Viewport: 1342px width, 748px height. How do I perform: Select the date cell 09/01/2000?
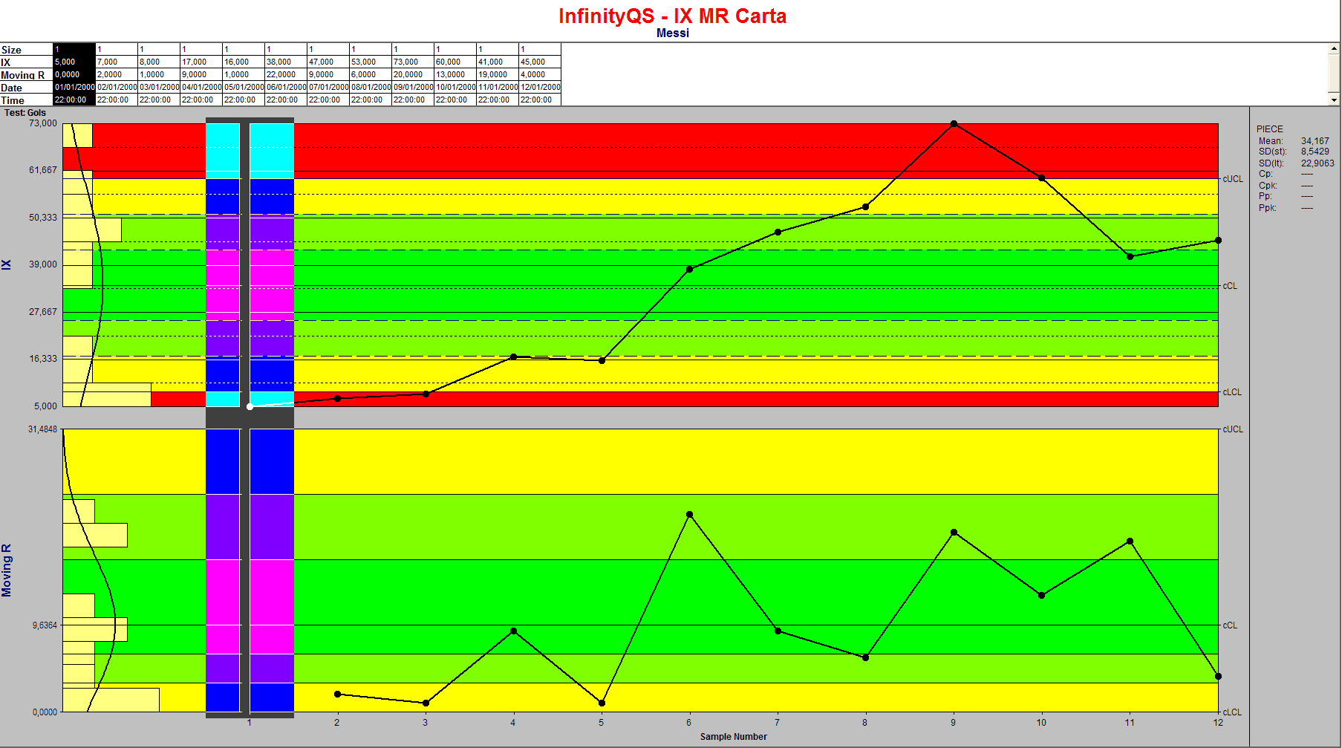click(413, 87)
